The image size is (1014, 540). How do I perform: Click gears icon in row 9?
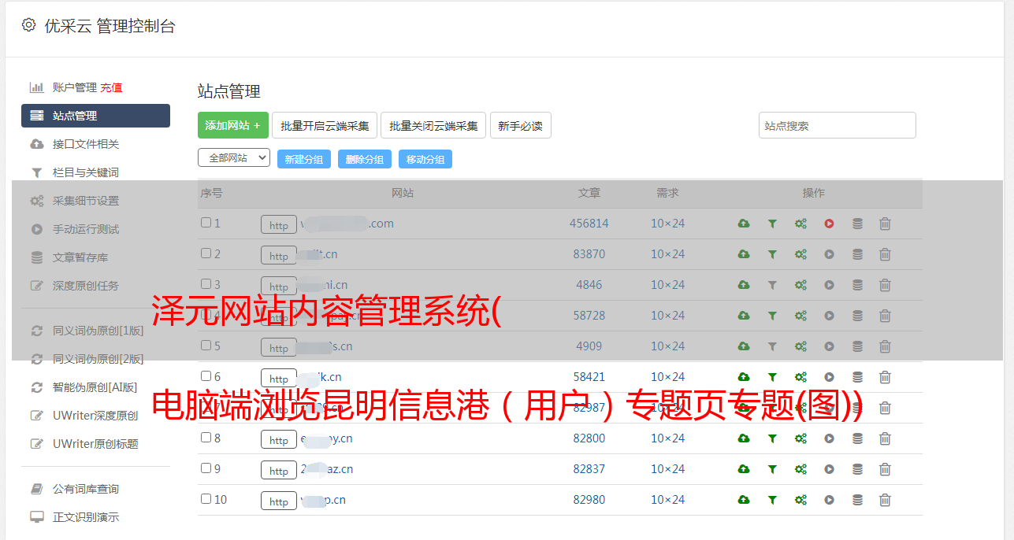(x=800, y=469)
